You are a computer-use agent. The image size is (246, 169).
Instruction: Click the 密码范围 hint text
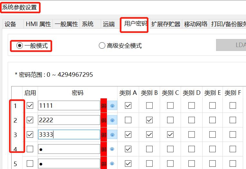[54, 75]
